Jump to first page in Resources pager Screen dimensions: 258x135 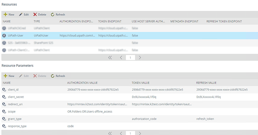[110, 57]
